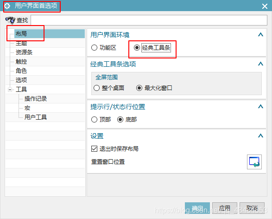Screen dimensions: 272x219
Task: Select 工具 in the tree
Action: pos(21,89)
